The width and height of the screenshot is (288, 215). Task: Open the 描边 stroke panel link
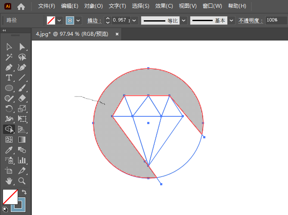tap(94, 21)
